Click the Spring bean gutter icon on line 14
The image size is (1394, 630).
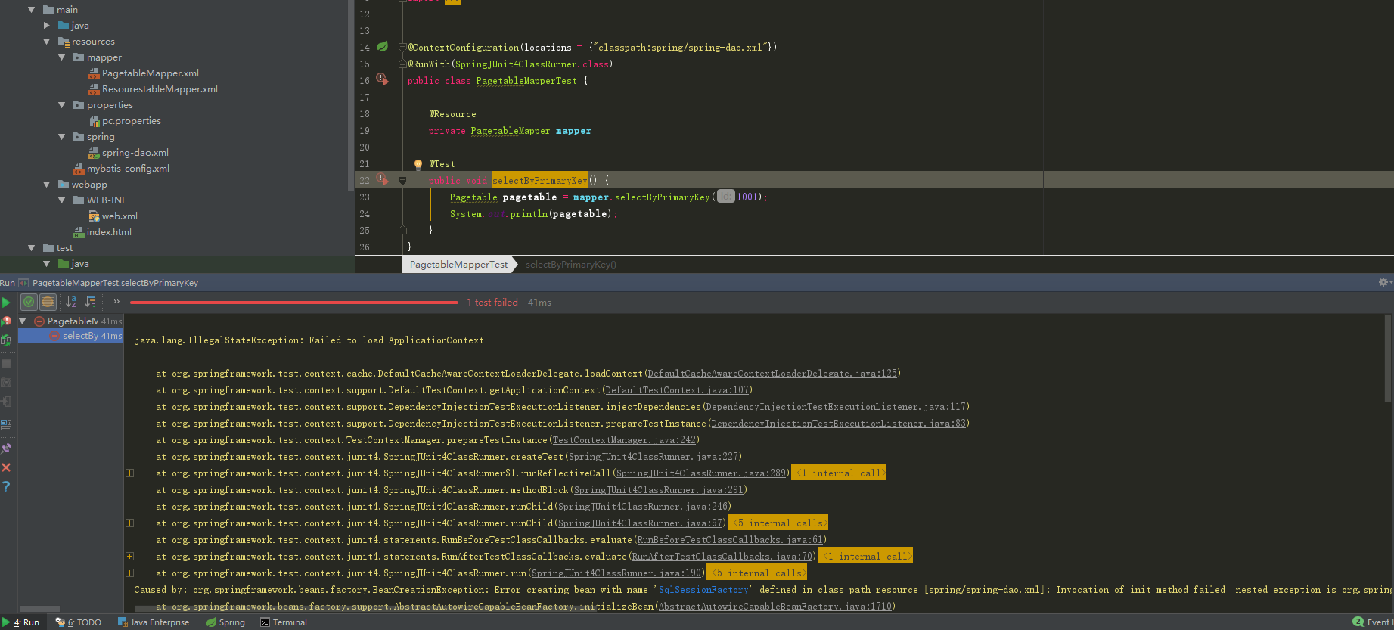click(383, 47)
